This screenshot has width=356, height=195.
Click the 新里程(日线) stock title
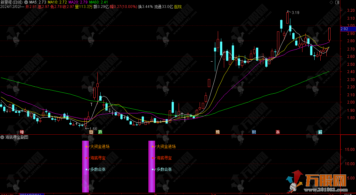(11, 2)
